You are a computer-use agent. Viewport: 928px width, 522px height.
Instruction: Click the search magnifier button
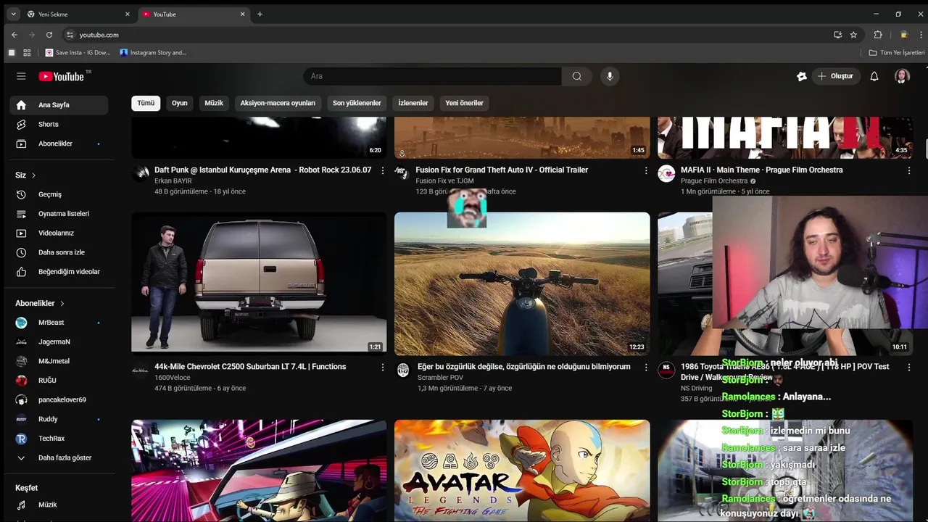(576, 76)
